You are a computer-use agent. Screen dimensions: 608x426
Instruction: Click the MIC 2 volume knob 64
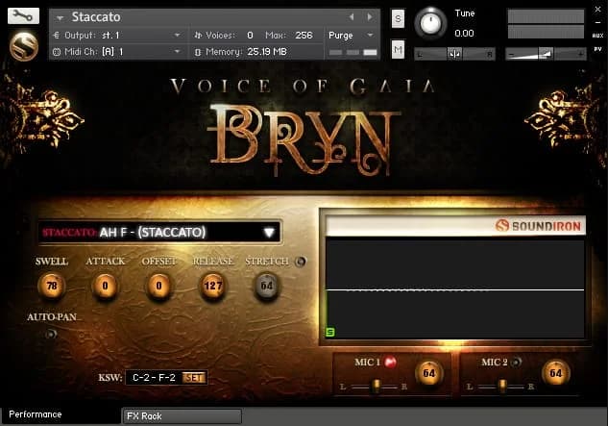click(555, 373)
